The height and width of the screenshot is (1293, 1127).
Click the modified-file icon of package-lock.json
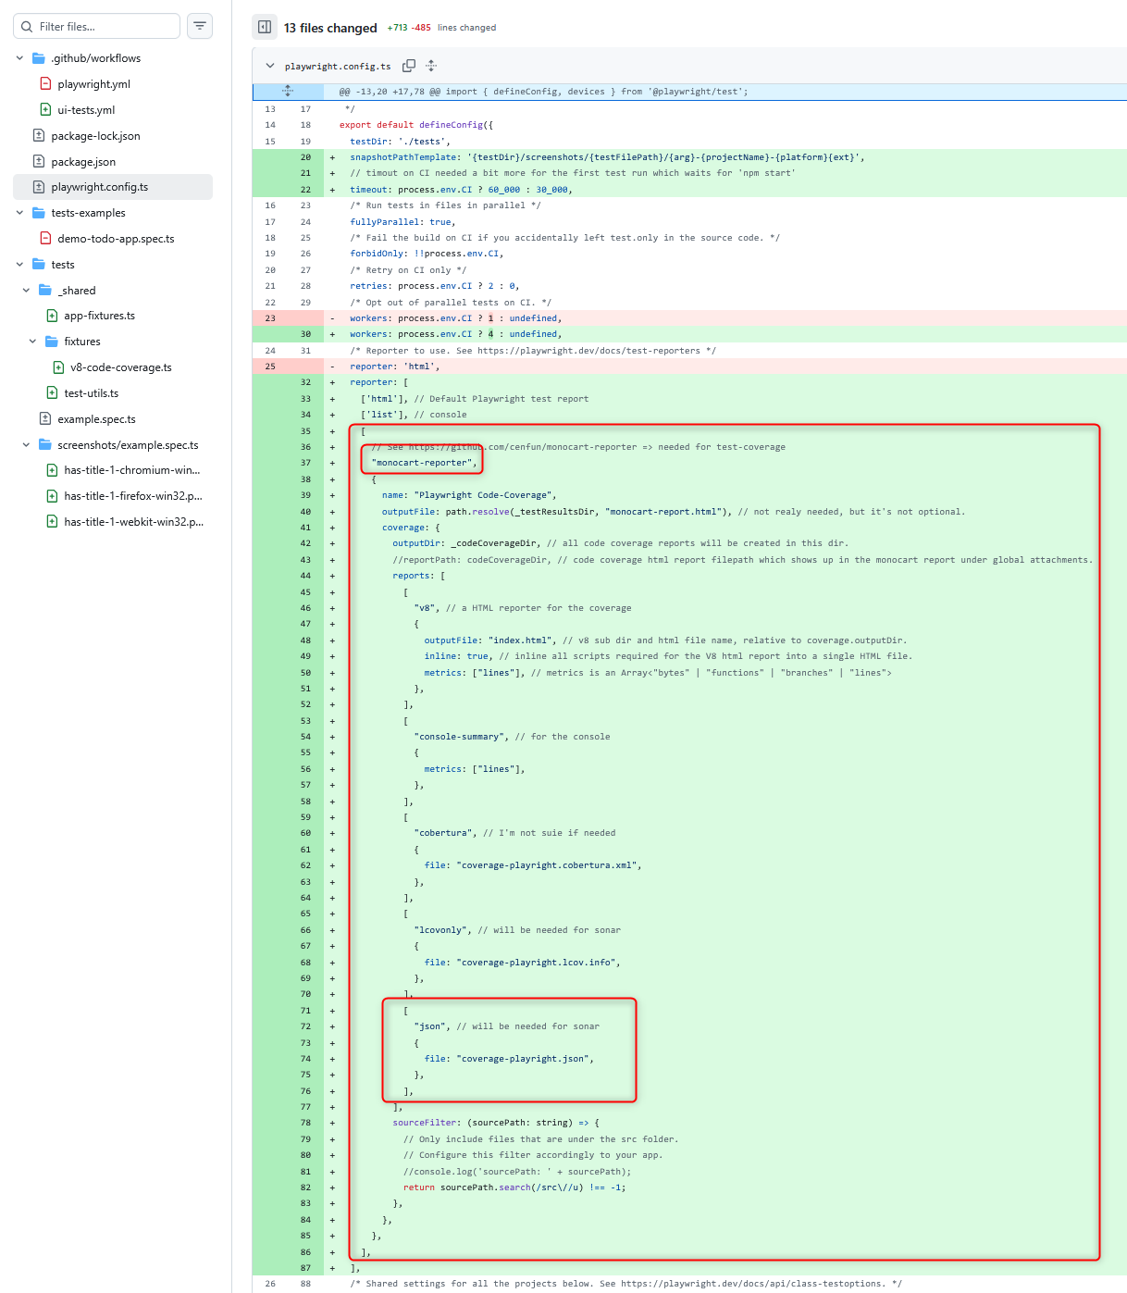[39, 136]
